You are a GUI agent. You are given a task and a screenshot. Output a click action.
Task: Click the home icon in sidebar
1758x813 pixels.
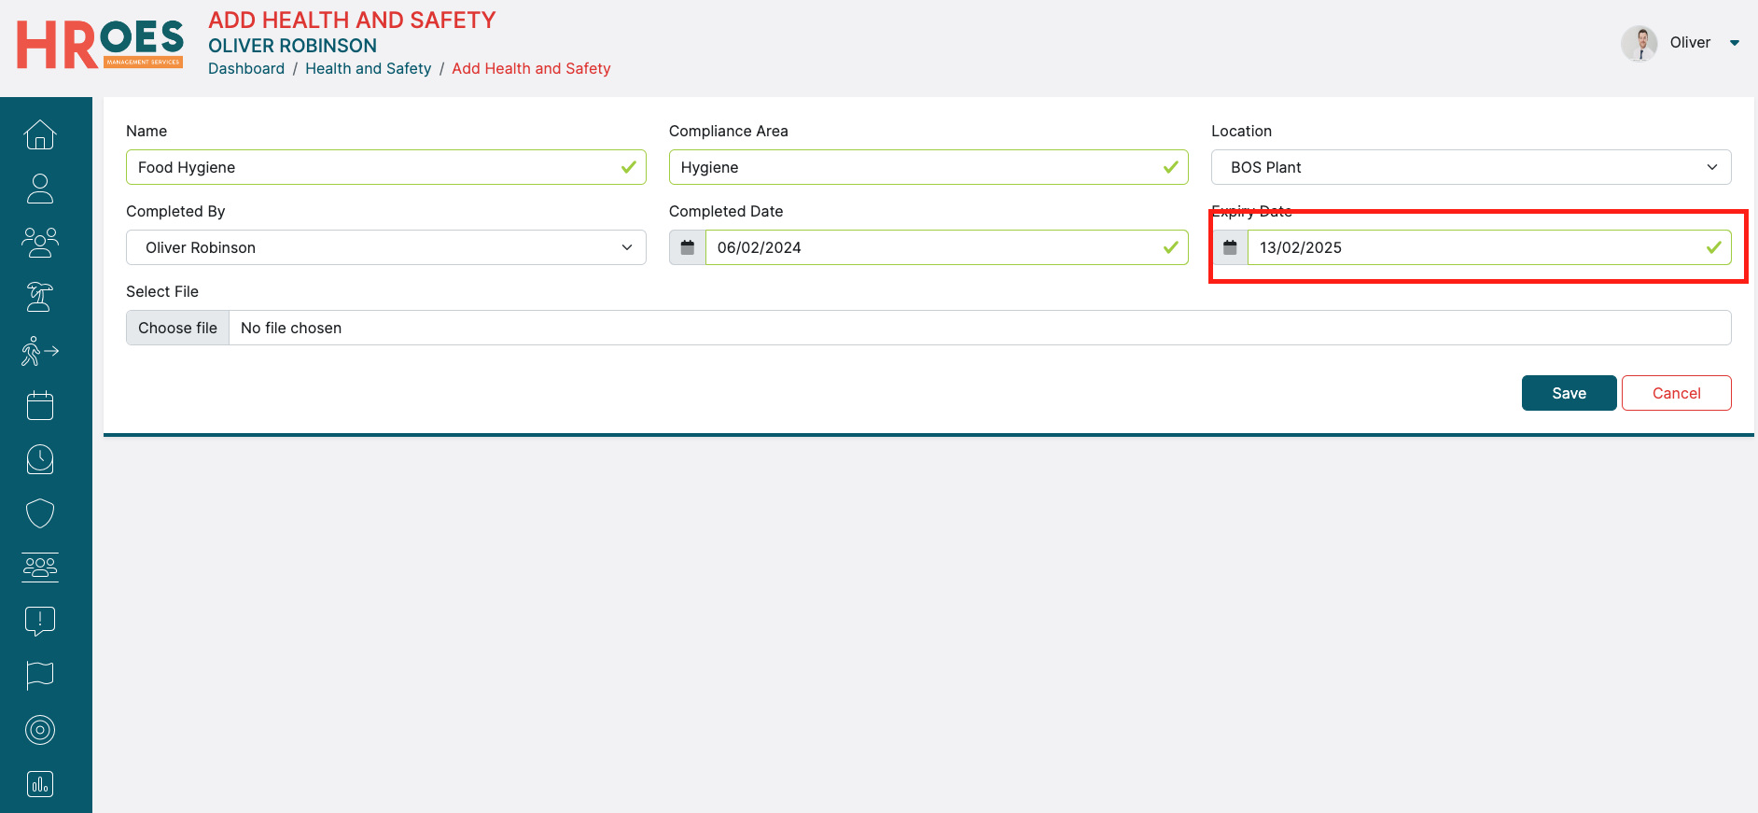pos(40,135)
